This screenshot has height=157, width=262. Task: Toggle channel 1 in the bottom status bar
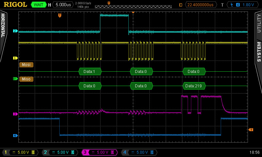tap(20, 152)
